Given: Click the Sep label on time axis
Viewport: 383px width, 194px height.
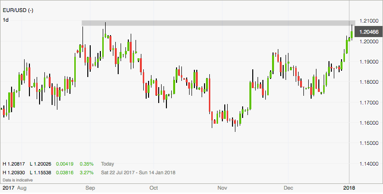Looking at the screenshot, I should (x=90, y=188).
